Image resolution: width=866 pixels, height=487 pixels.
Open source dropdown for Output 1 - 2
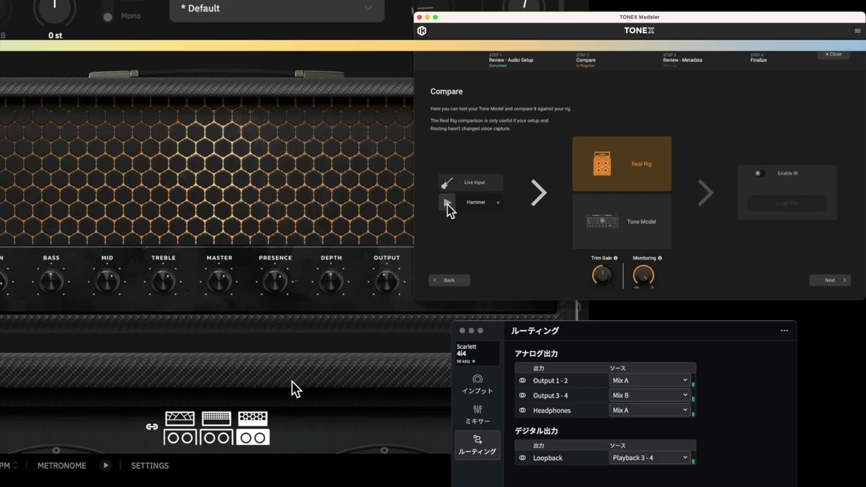click(x=649, y=380)
